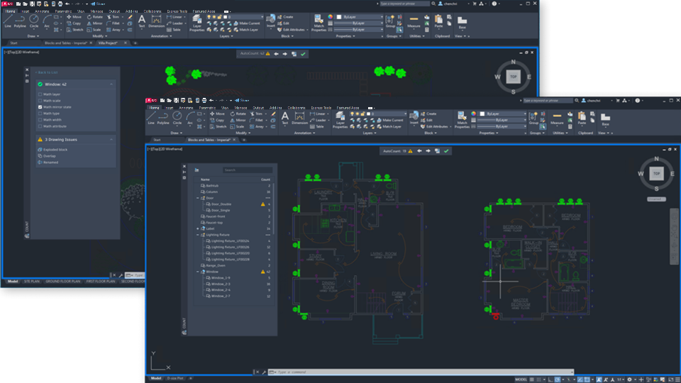681x383 pixels.
Task: Click the Text annotation tool in back window
Action: pos(142,21)
